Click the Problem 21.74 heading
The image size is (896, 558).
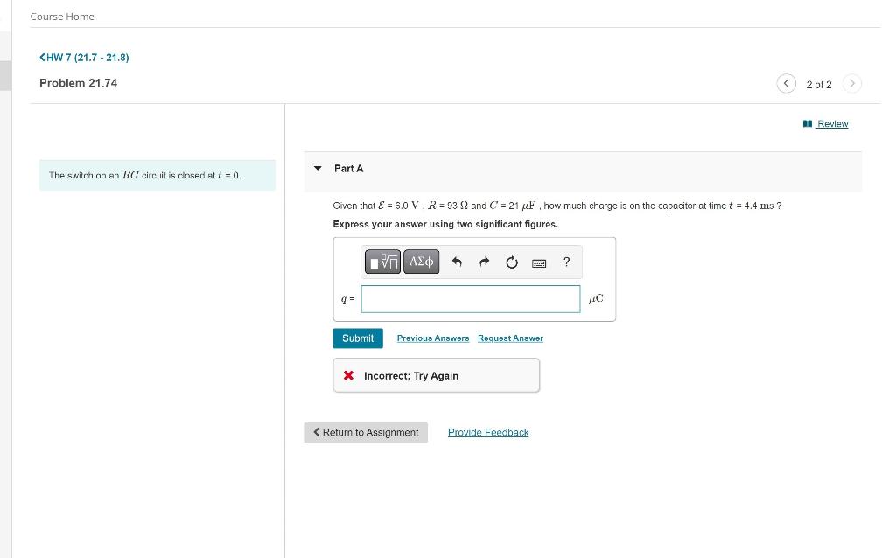pos(78,83)
